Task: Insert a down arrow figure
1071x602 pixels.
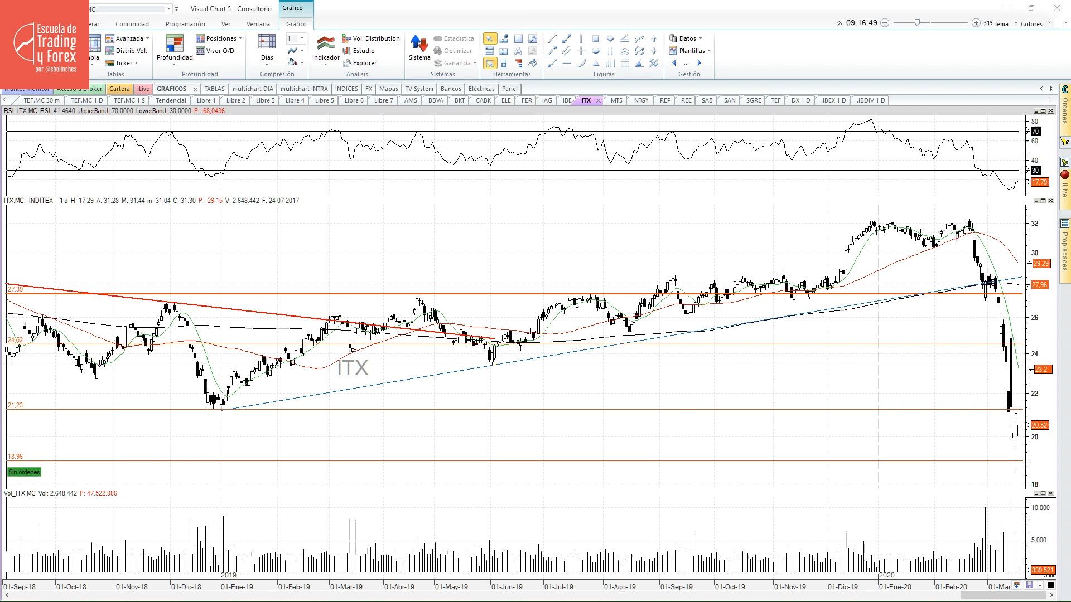Action: [654, 51]
